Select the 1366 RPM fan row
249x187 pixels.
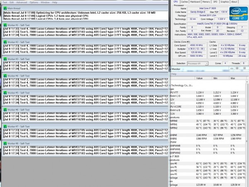[x=208, y=139]
